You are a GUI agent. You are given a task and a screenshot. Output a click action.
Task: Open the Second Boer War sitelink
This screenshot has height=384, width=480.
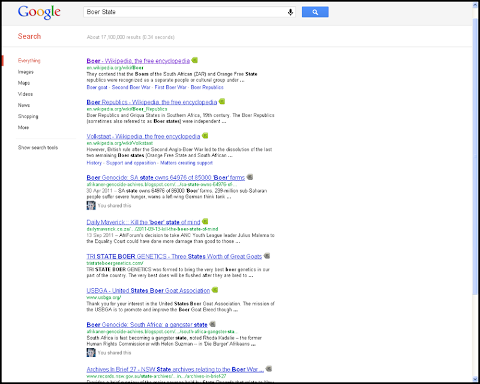131,88
